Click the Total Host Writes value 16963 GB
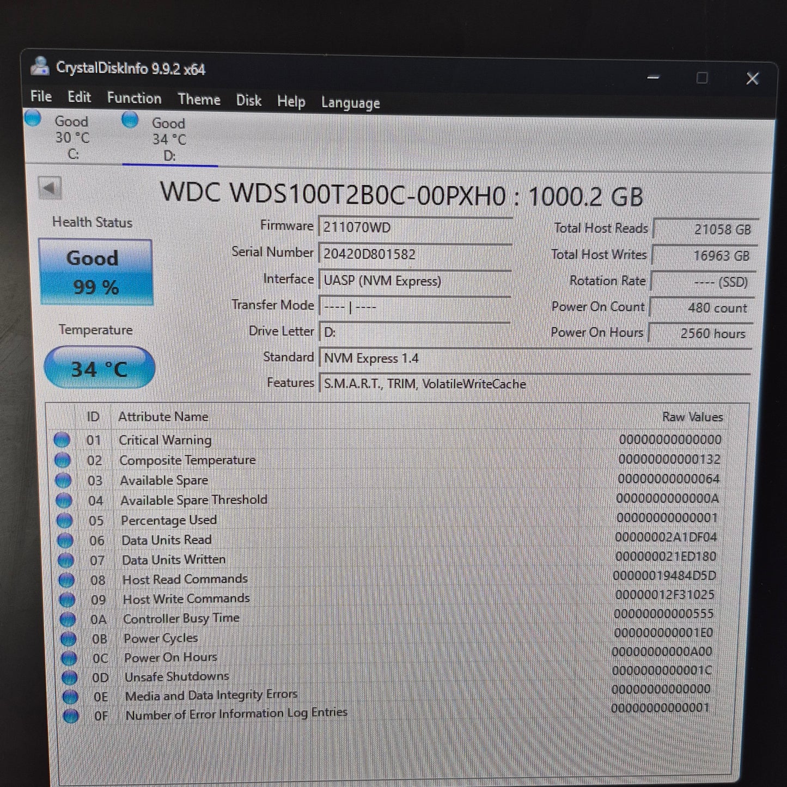The width and height of the screenshot is (787, 787). coord(705,255)
